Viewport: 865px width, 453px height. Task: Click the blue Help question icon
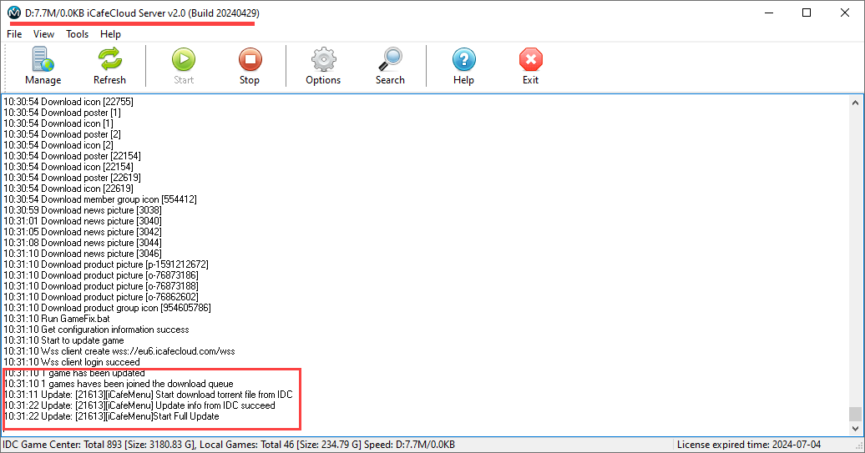[464, 59]
